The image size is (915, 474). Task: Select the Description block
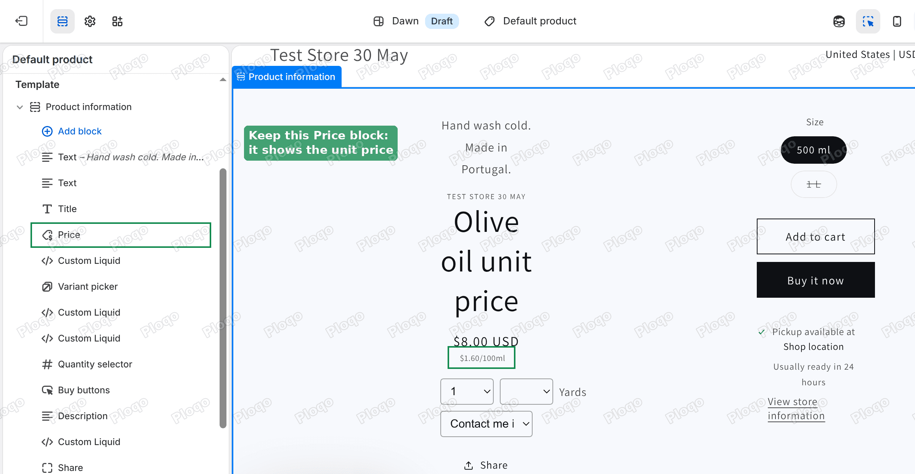tap(121, 416)
